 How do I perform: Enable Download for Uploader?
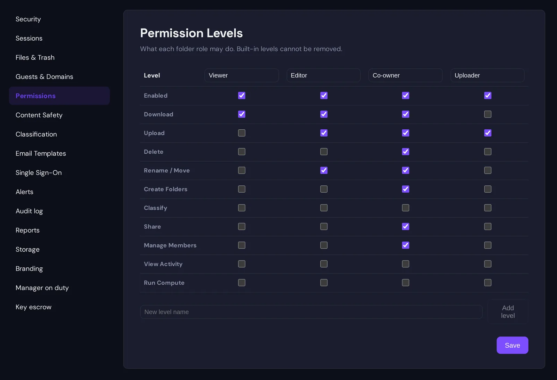[x=488, y=114]
